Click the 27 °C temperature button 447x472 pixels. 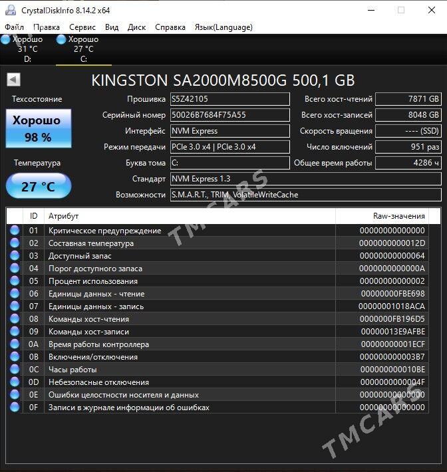(x=39, y=185)
